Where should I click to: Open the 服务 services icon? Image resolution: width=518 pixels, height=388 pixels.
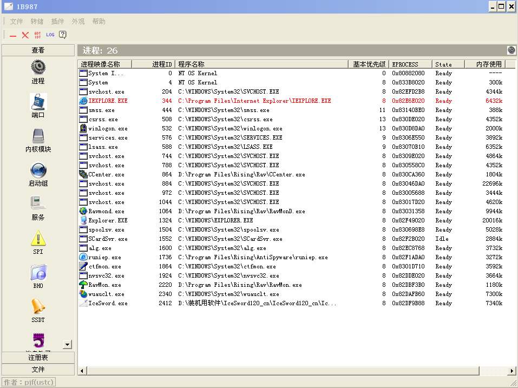(38, 203)
